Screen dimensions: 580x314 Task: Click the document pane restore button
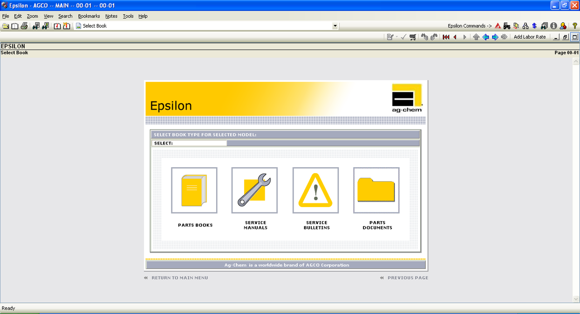(565, 37)
